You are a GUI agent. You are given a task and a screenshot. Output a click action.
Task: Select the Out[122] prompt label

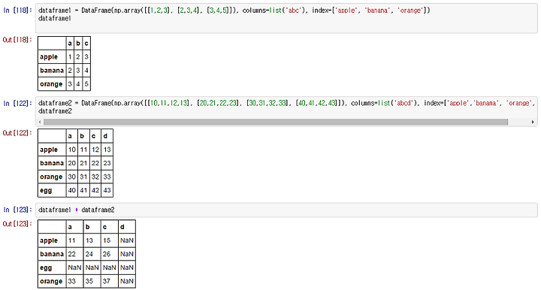click(17, 133)
